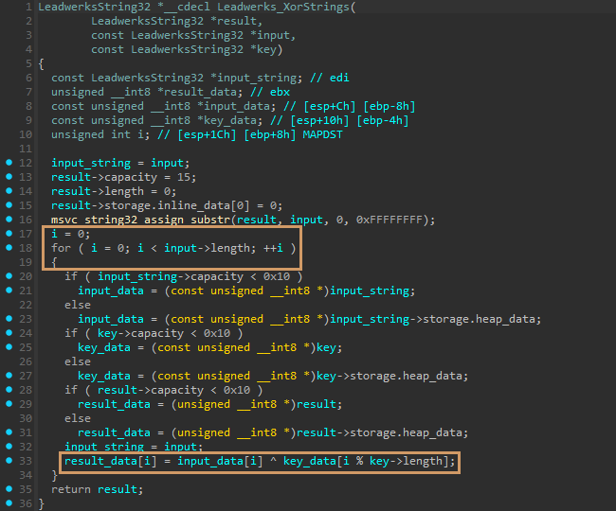Toggle breakpoint dot on line 18
The height and width of the screenshot is (511, 616).
(x=9, y=248)
